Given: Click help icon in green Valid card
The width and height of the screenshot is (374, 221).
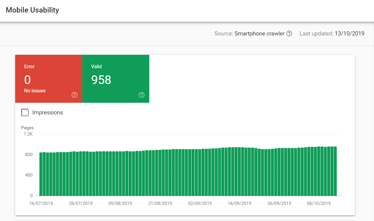Looking at the screenshot, I should pos(142,95).
